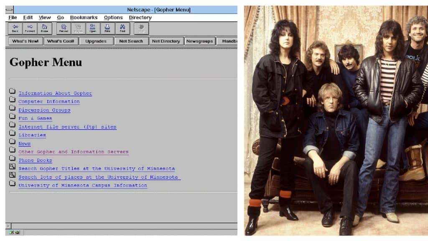Open the window system menu box

click(x=9, y=10)
